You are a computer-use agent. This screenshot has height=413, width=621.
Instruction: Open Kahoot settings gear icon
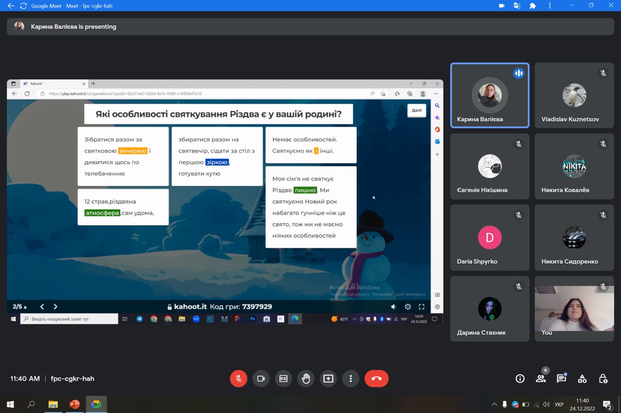coord(408,306)
